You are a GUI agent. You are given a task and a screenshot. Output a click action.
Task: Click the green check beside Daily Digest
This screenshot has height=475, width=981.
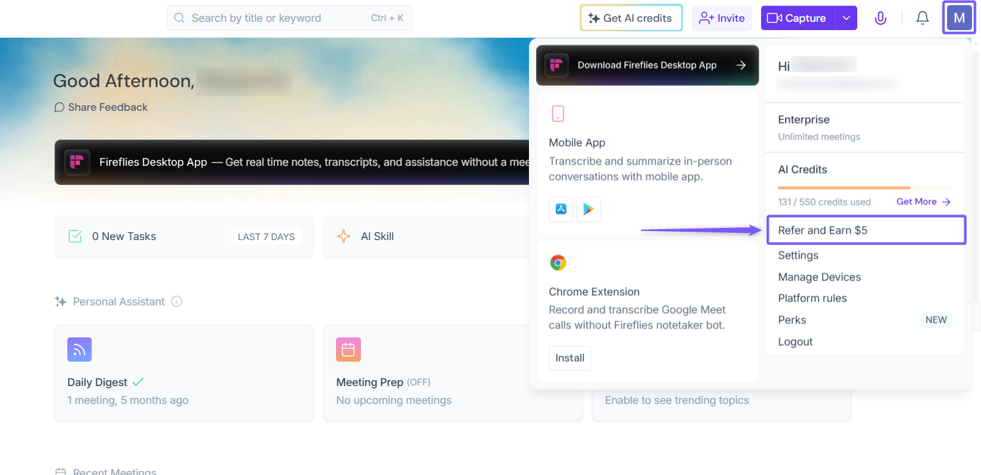tap(138, 382)
